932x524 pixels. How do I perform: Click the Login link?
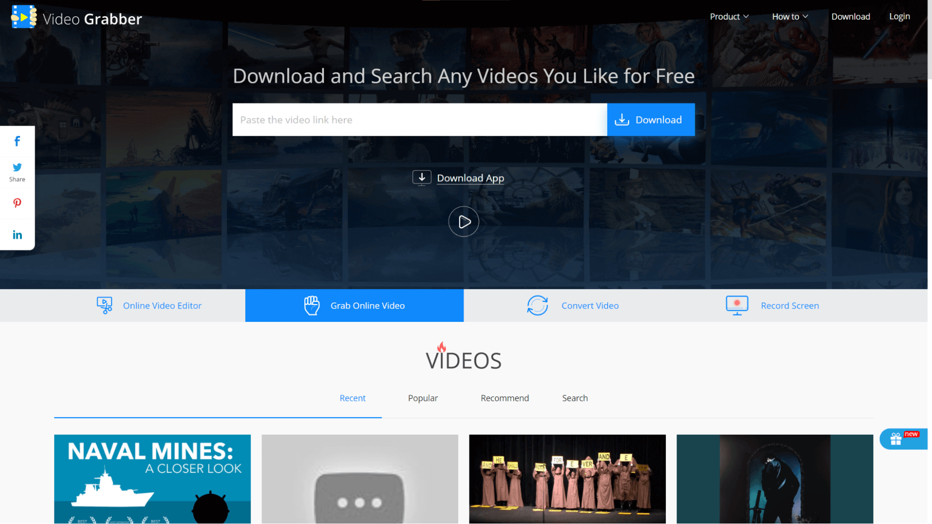900,16
